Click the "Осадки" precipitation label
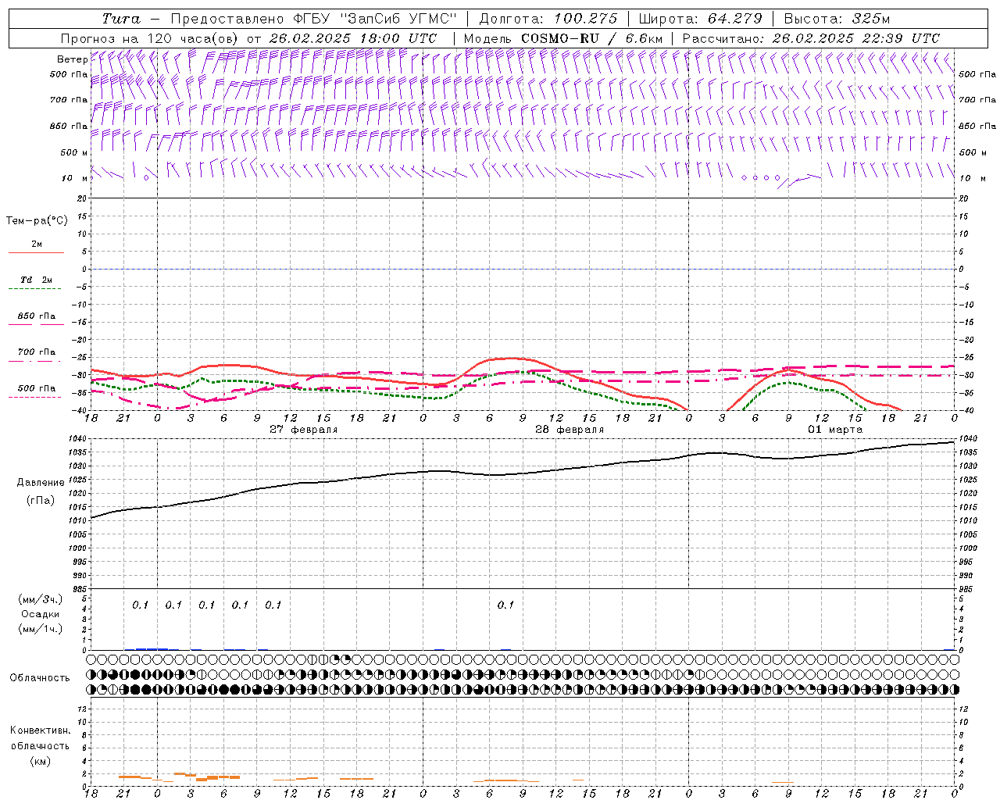This screenshot has height=800, width=1000. pyautogui.click(x=41, y=614)
